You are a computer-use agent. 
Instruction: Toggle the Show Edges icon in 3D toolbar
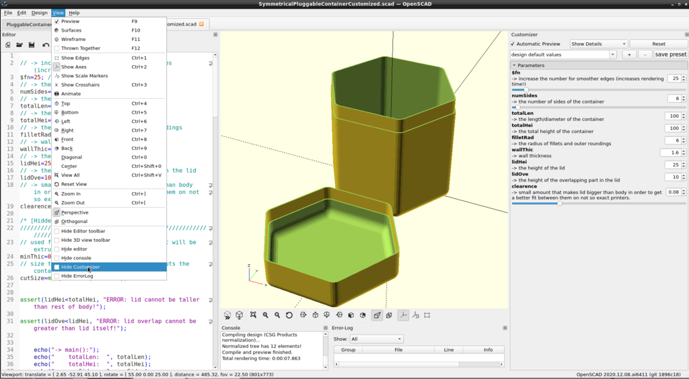point(427,315)
